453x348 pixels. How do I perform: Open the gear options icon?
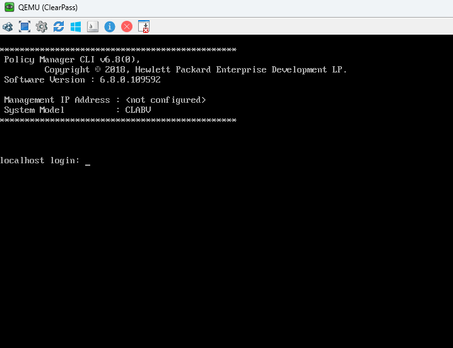coord(42,27)
